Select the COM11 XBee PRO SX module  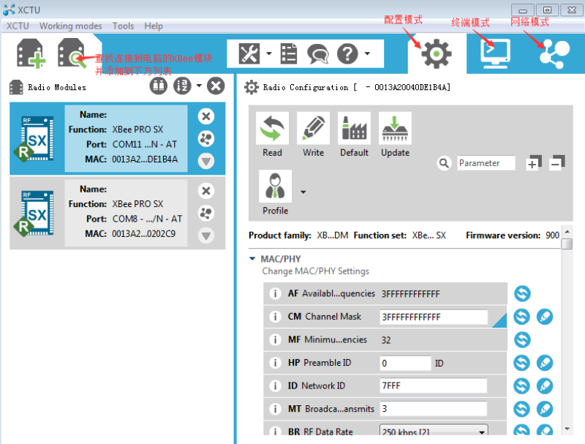(x=118, y=138)
